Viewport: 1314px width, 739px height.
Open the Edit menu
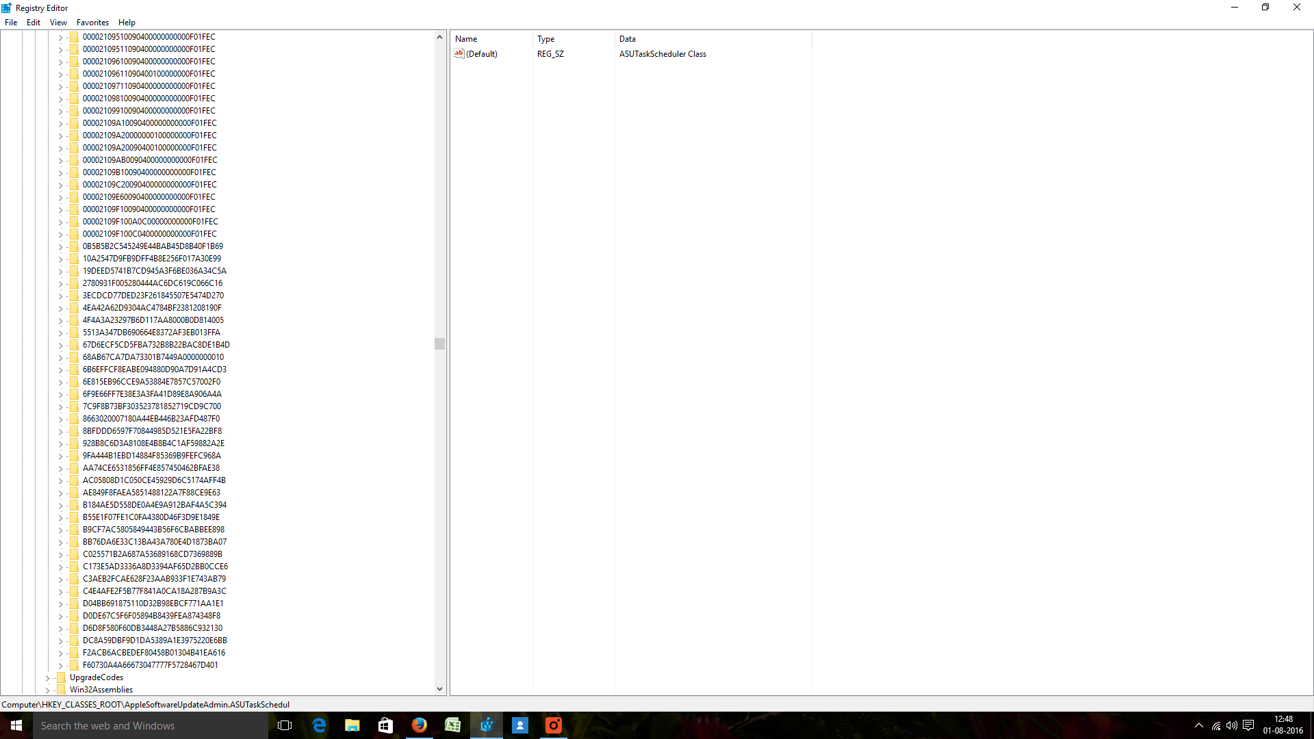34,23
